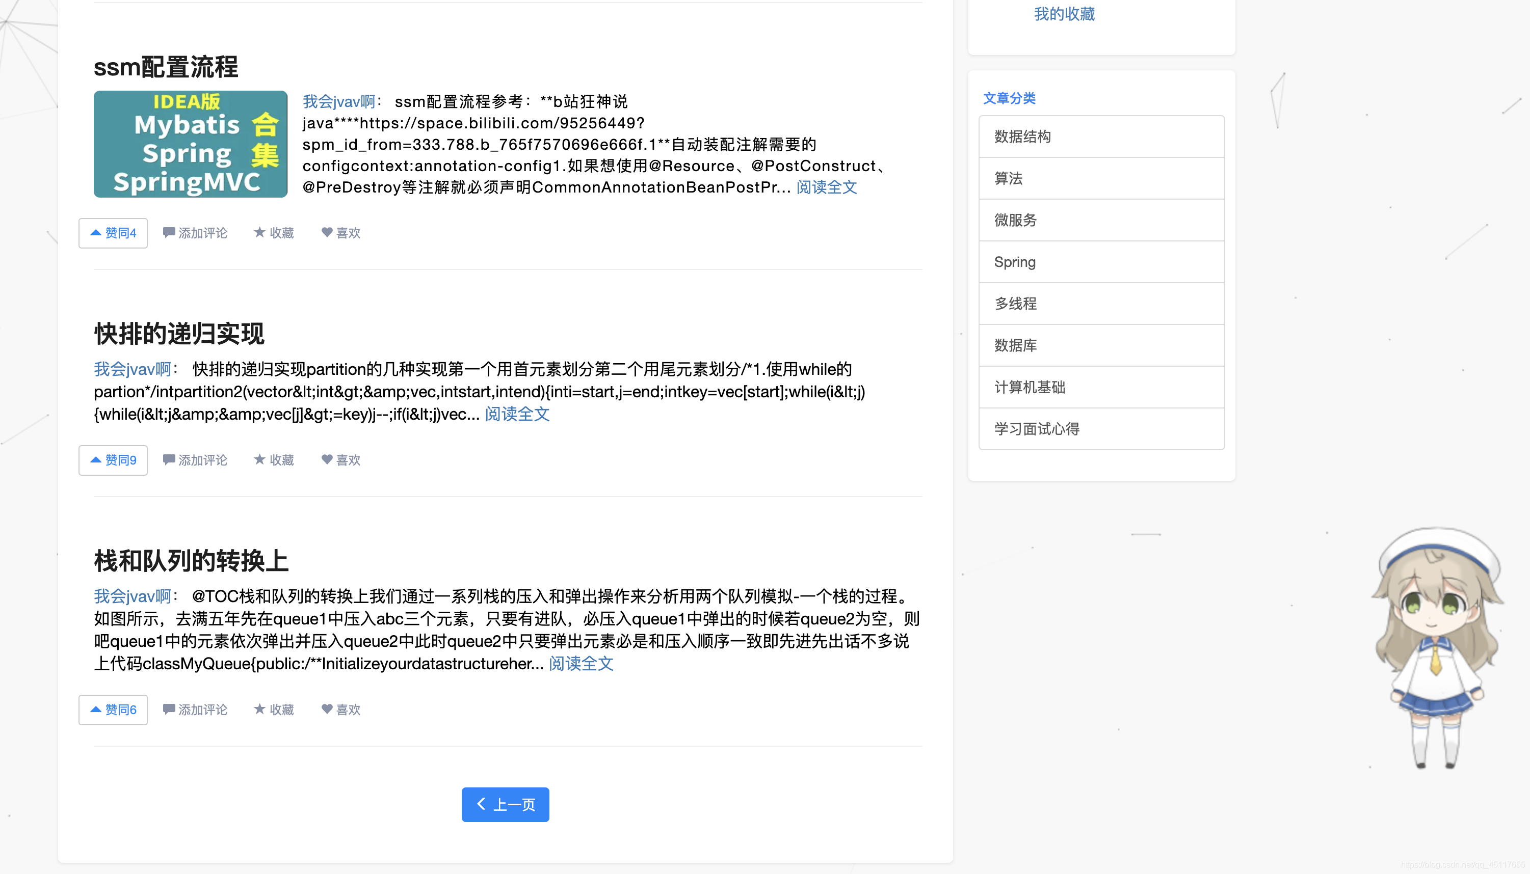The image size is (1530, 874).
Task: Star the 栈和队列的转换上 article
Action: (274, 709)
